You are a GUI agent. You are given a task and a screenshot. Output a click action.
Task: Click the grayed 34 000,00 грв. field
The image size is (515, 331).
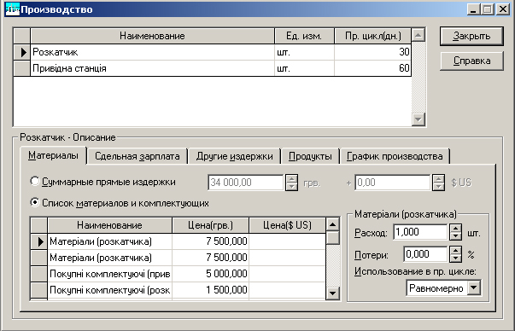(x=246, y=183)
